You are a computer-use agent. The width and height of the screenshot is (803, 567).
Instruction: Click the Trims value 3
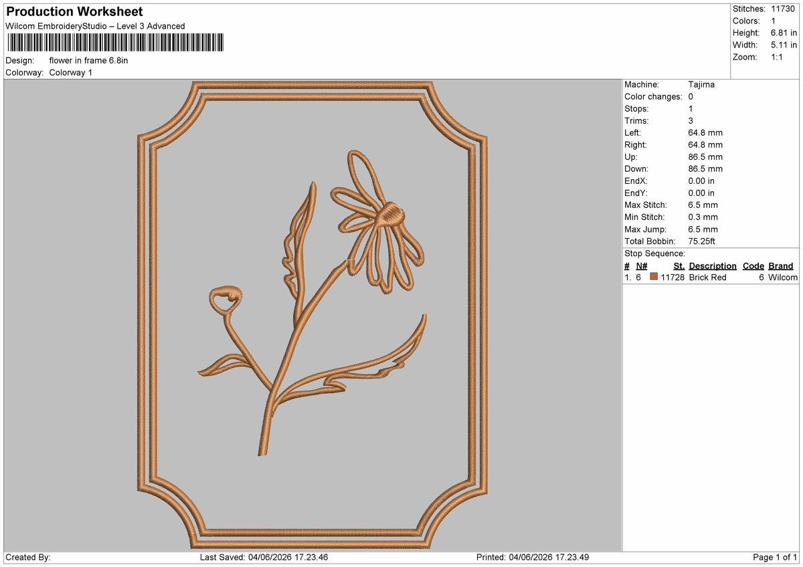click(x=691, y=120)
